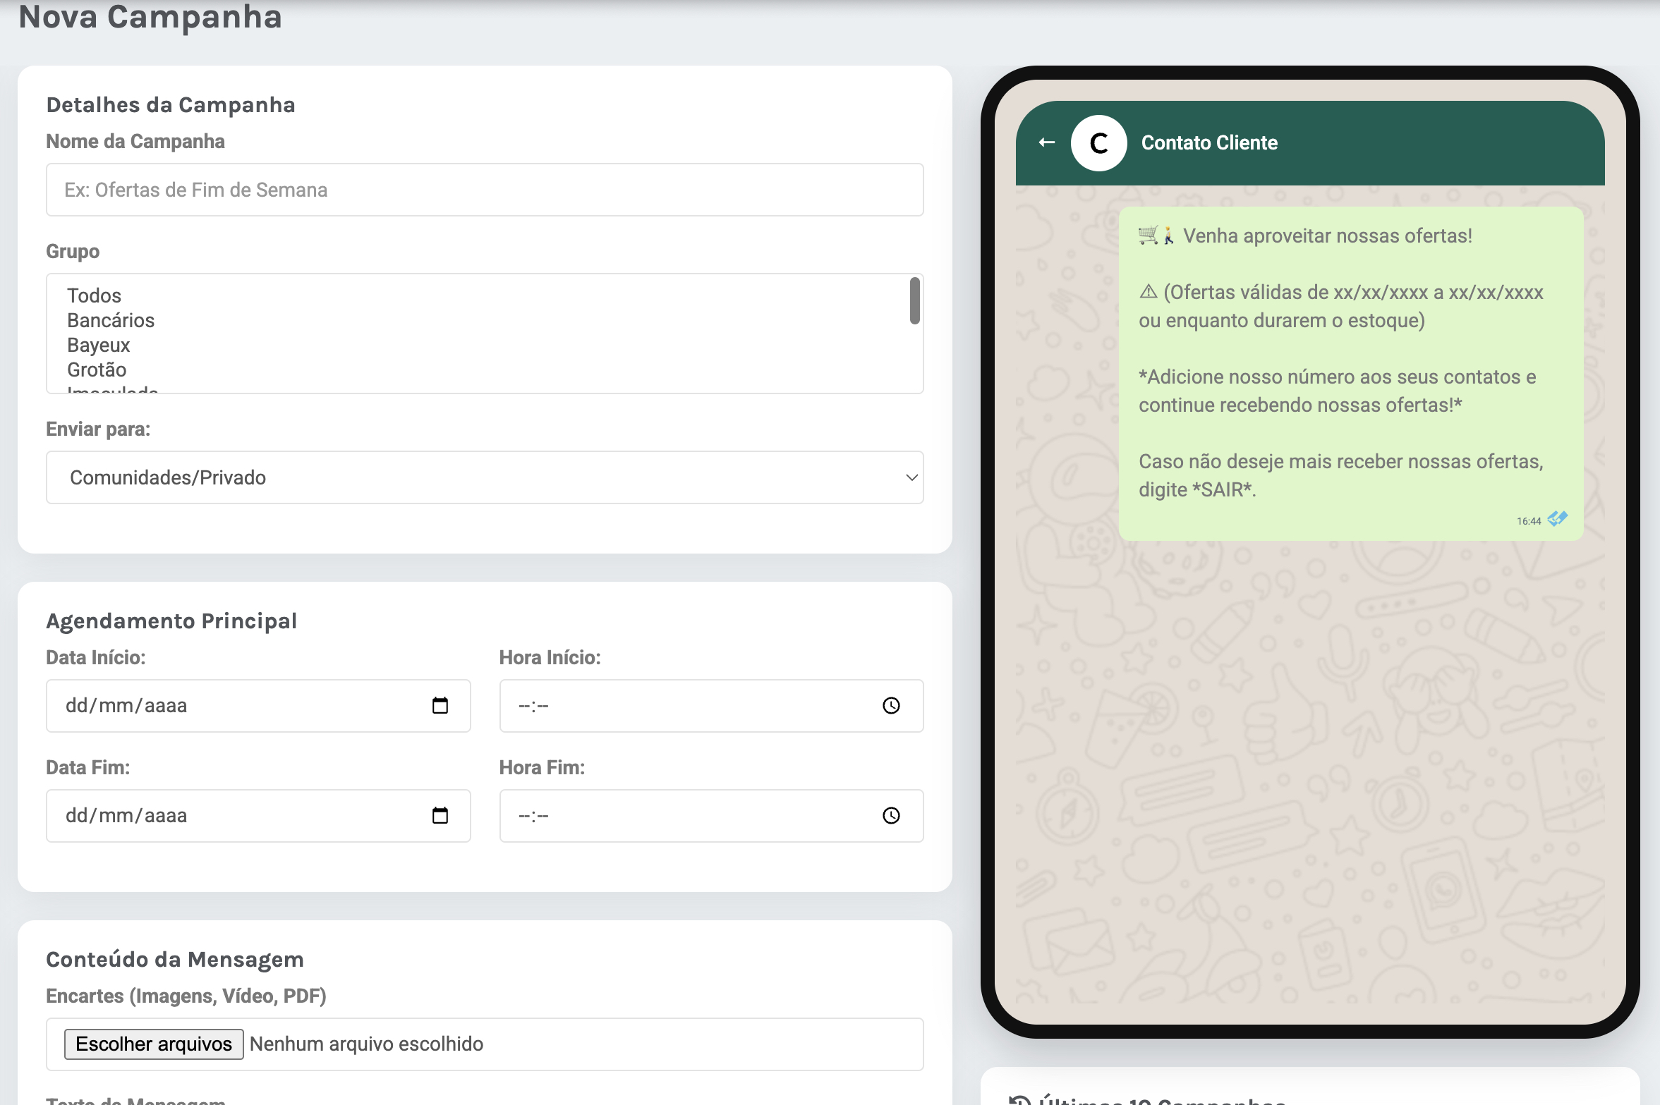Click the Encartes (Imagens, Vídeo, PDF) label
The image size is (1660, 1105).
point(186,996)
